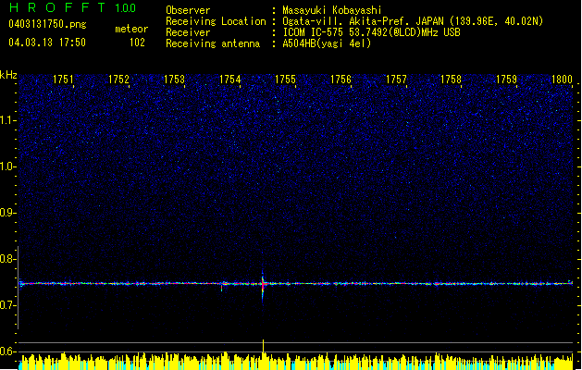Click the small echo spike just before 1754

(221, 287)
